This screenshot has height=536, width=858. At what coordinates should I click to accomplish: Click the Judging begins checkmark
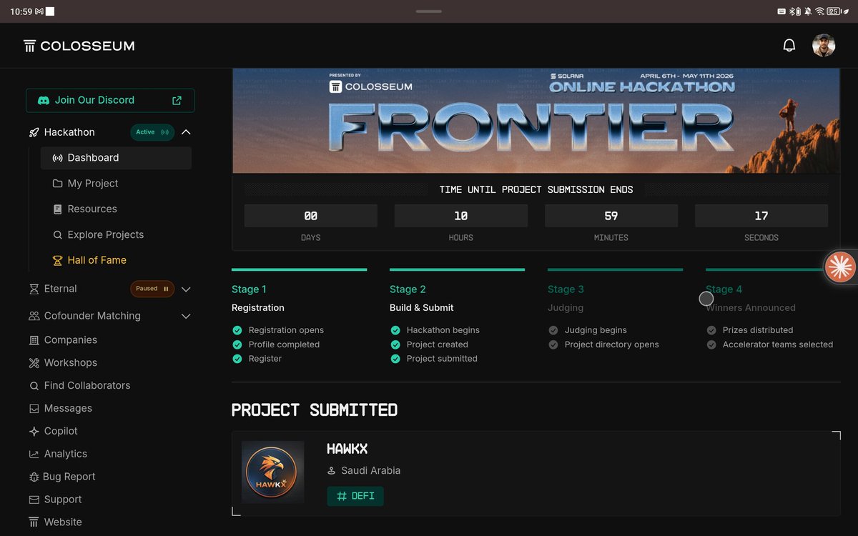tap(553, 330)
